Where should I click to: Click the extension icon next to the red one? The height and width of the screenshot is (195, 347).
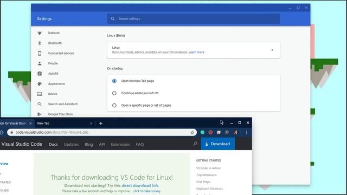pos(219,132)
